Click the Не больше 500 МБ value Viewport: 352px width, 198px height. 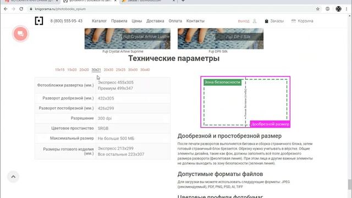[116, 138]
